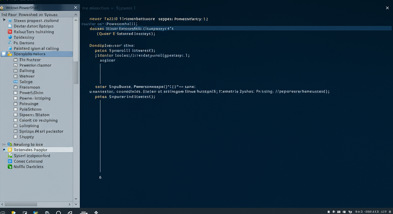Toggle the Colorit co veulipiring checkbox
The width and height of the screenshot is (393, 214).
pyautogui.click(x=16, y=120)
